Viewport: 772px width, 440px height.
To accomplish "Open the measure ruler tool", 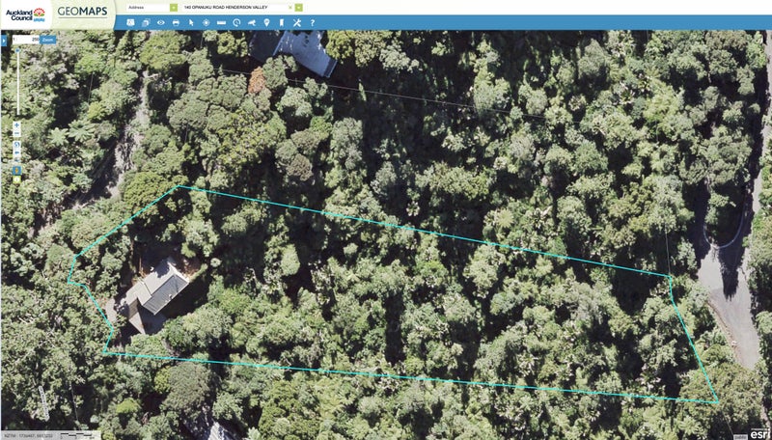I will [221, 22].
